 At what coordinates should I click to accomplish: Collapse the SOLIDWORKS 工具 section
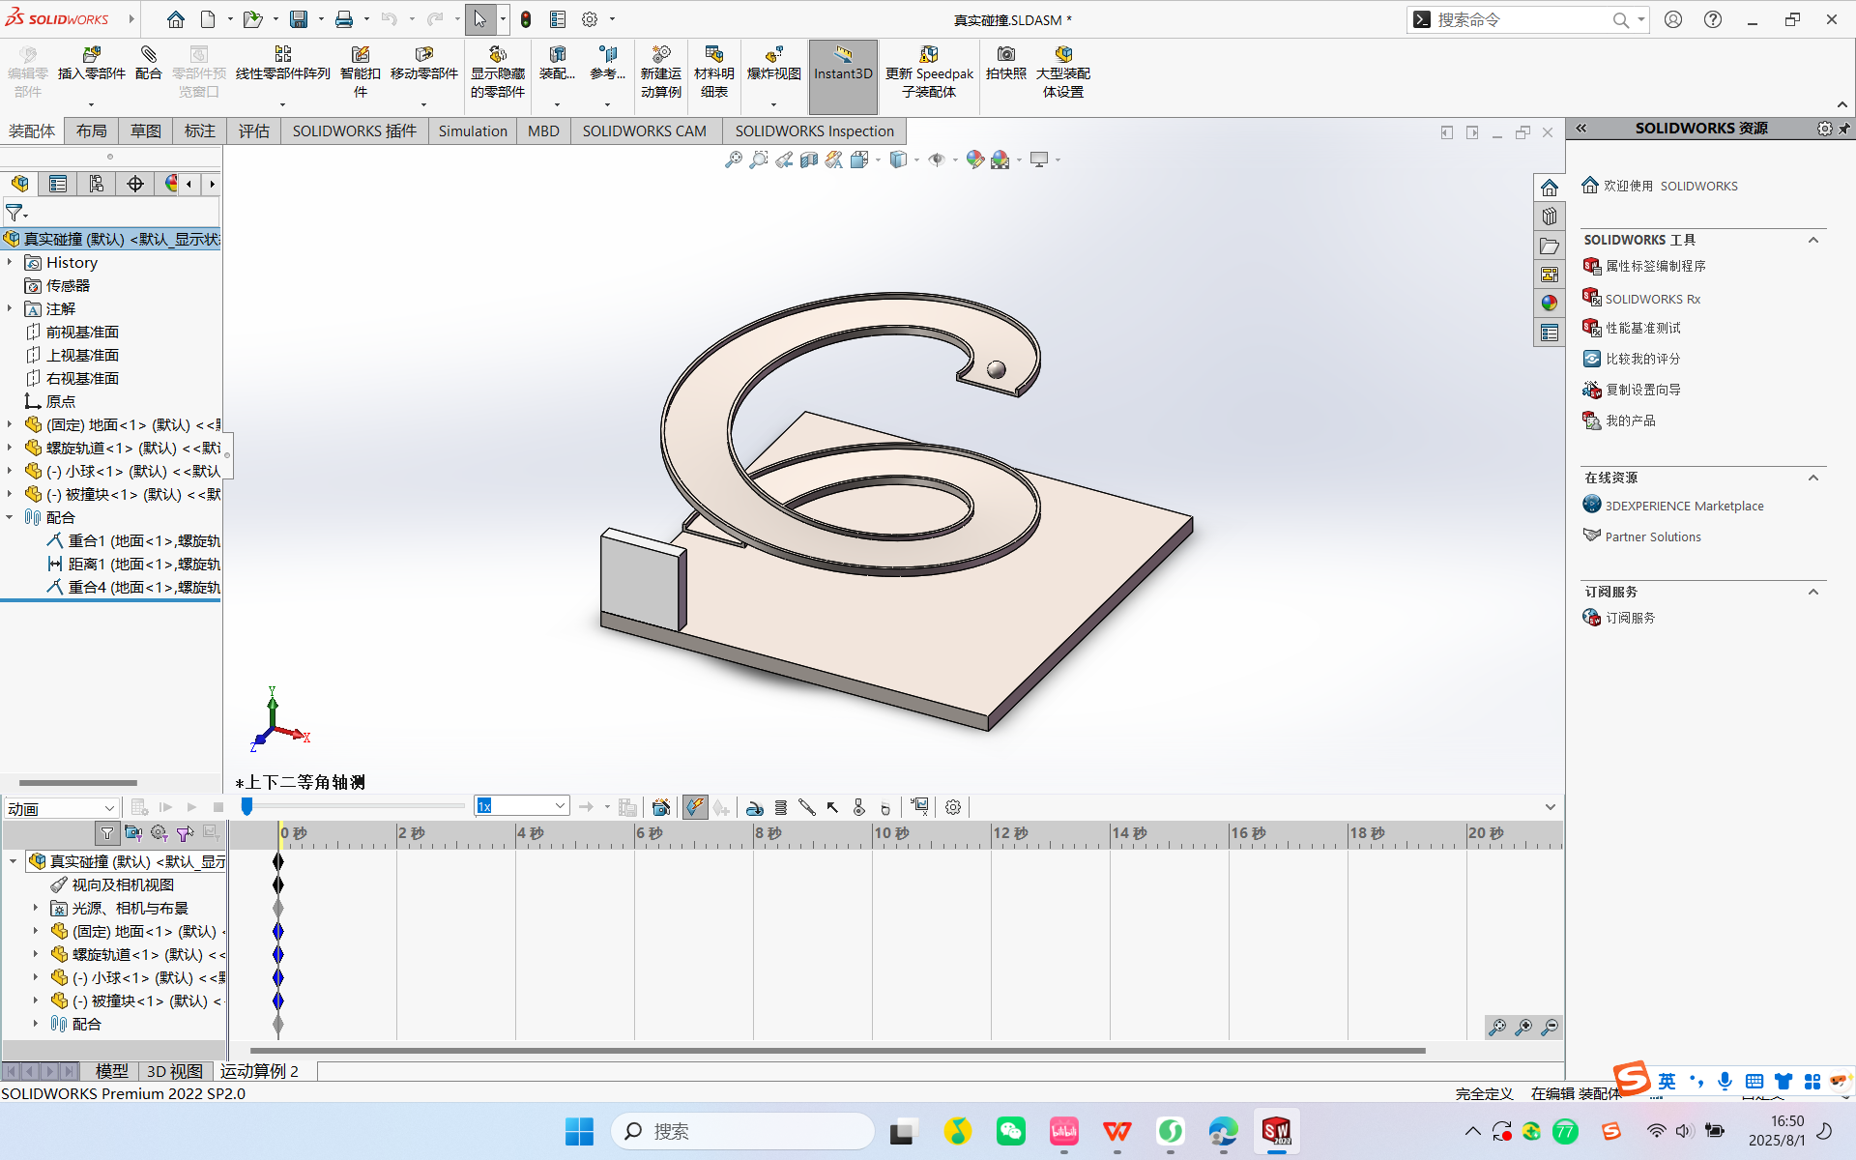click(1814, 240)
